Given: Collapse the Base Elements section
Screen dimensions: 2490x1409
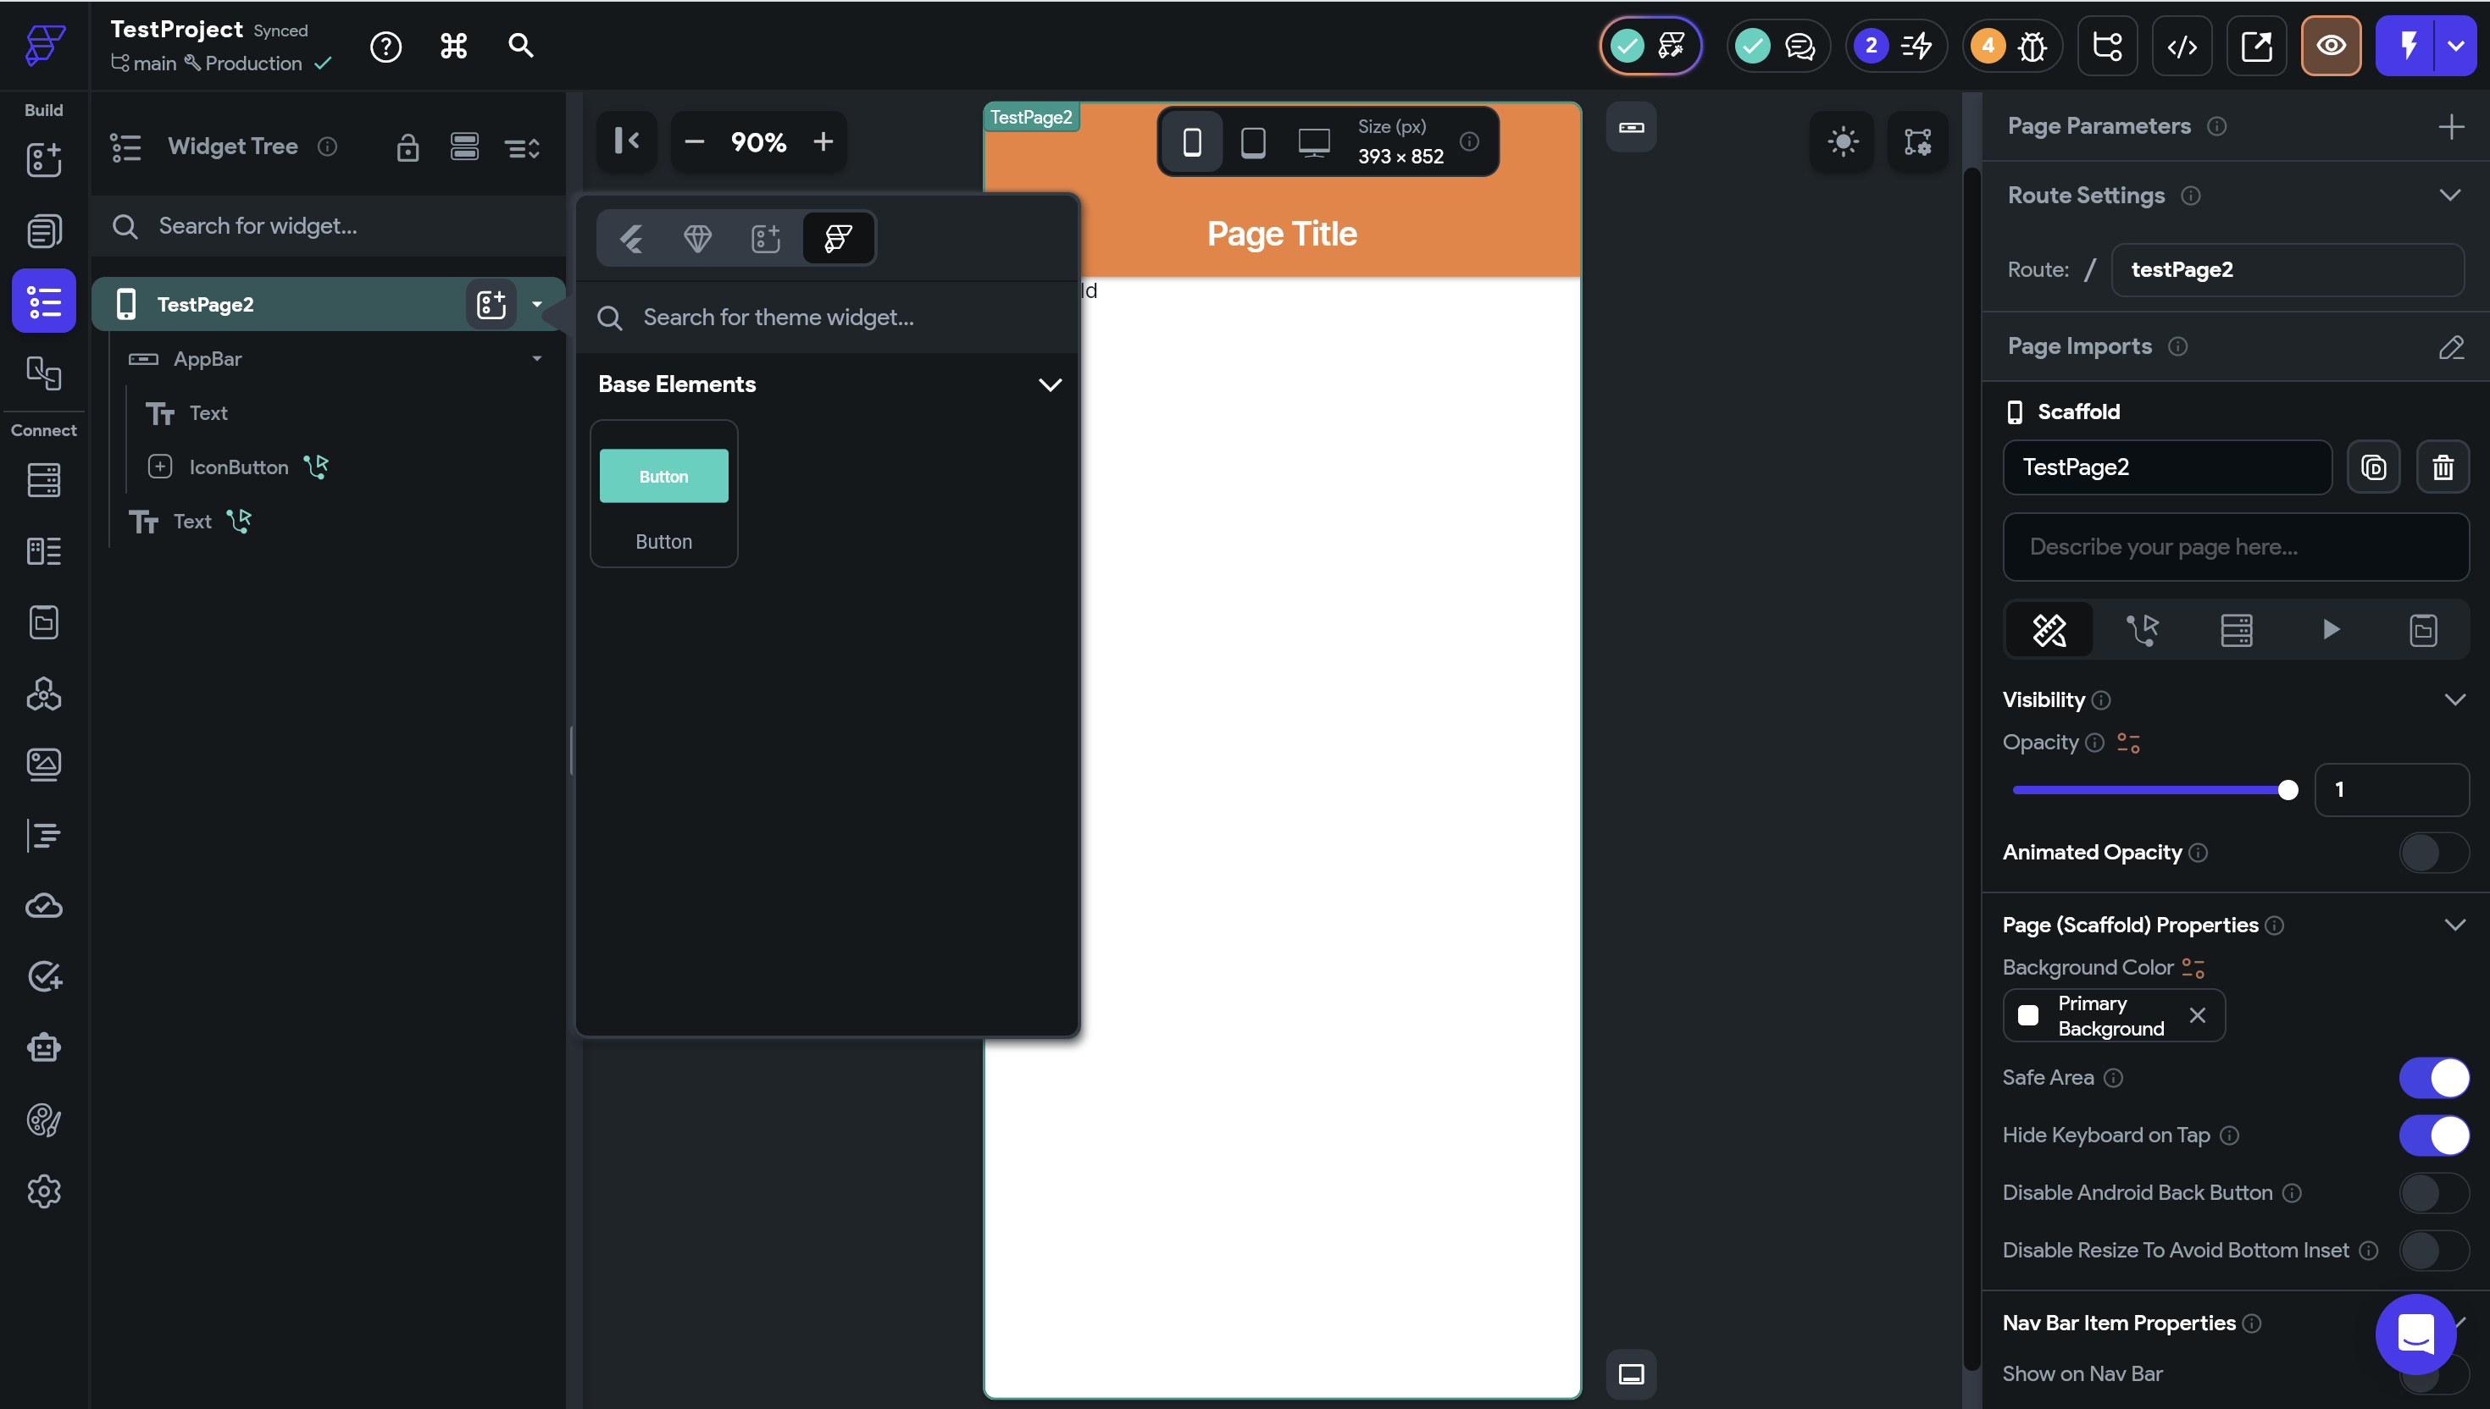Looking at the screenshot, I should coord(1050,384).
